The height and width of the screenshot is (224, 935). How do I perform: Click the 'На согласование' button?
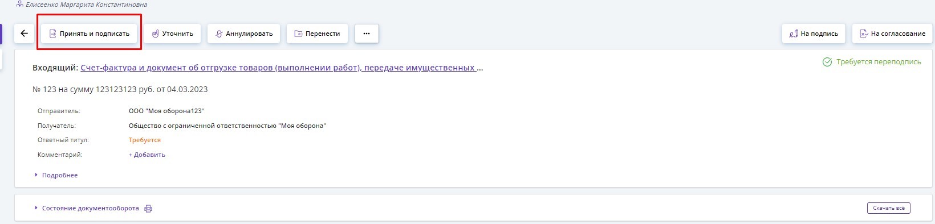pos(892,34)
